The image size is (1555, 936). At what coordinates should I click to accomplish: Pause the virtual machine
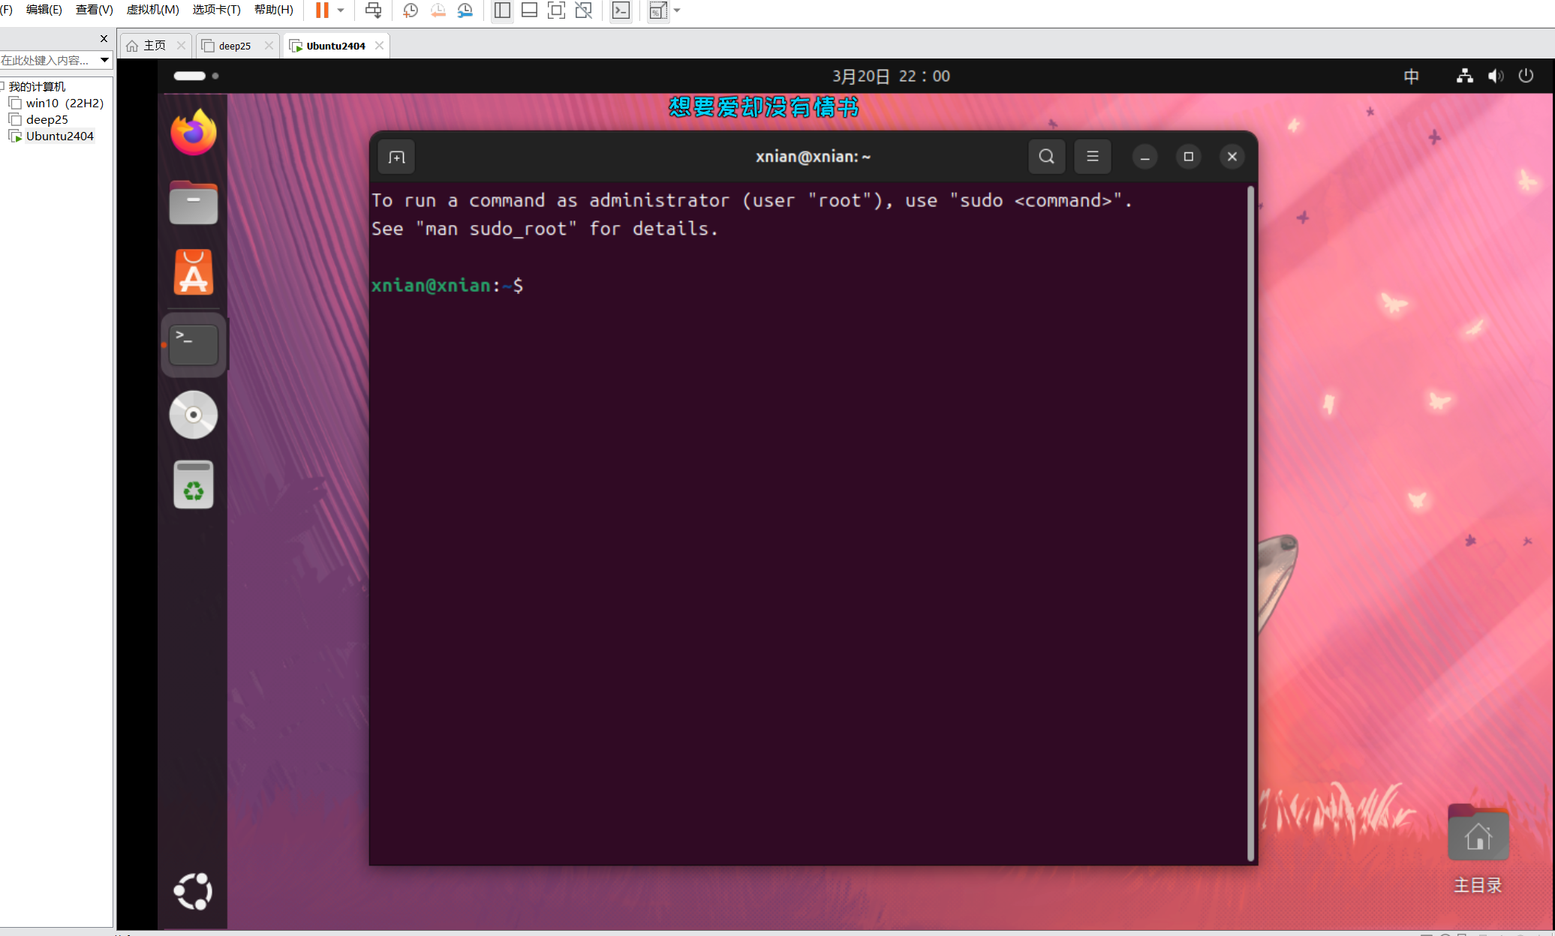point(322,10)
